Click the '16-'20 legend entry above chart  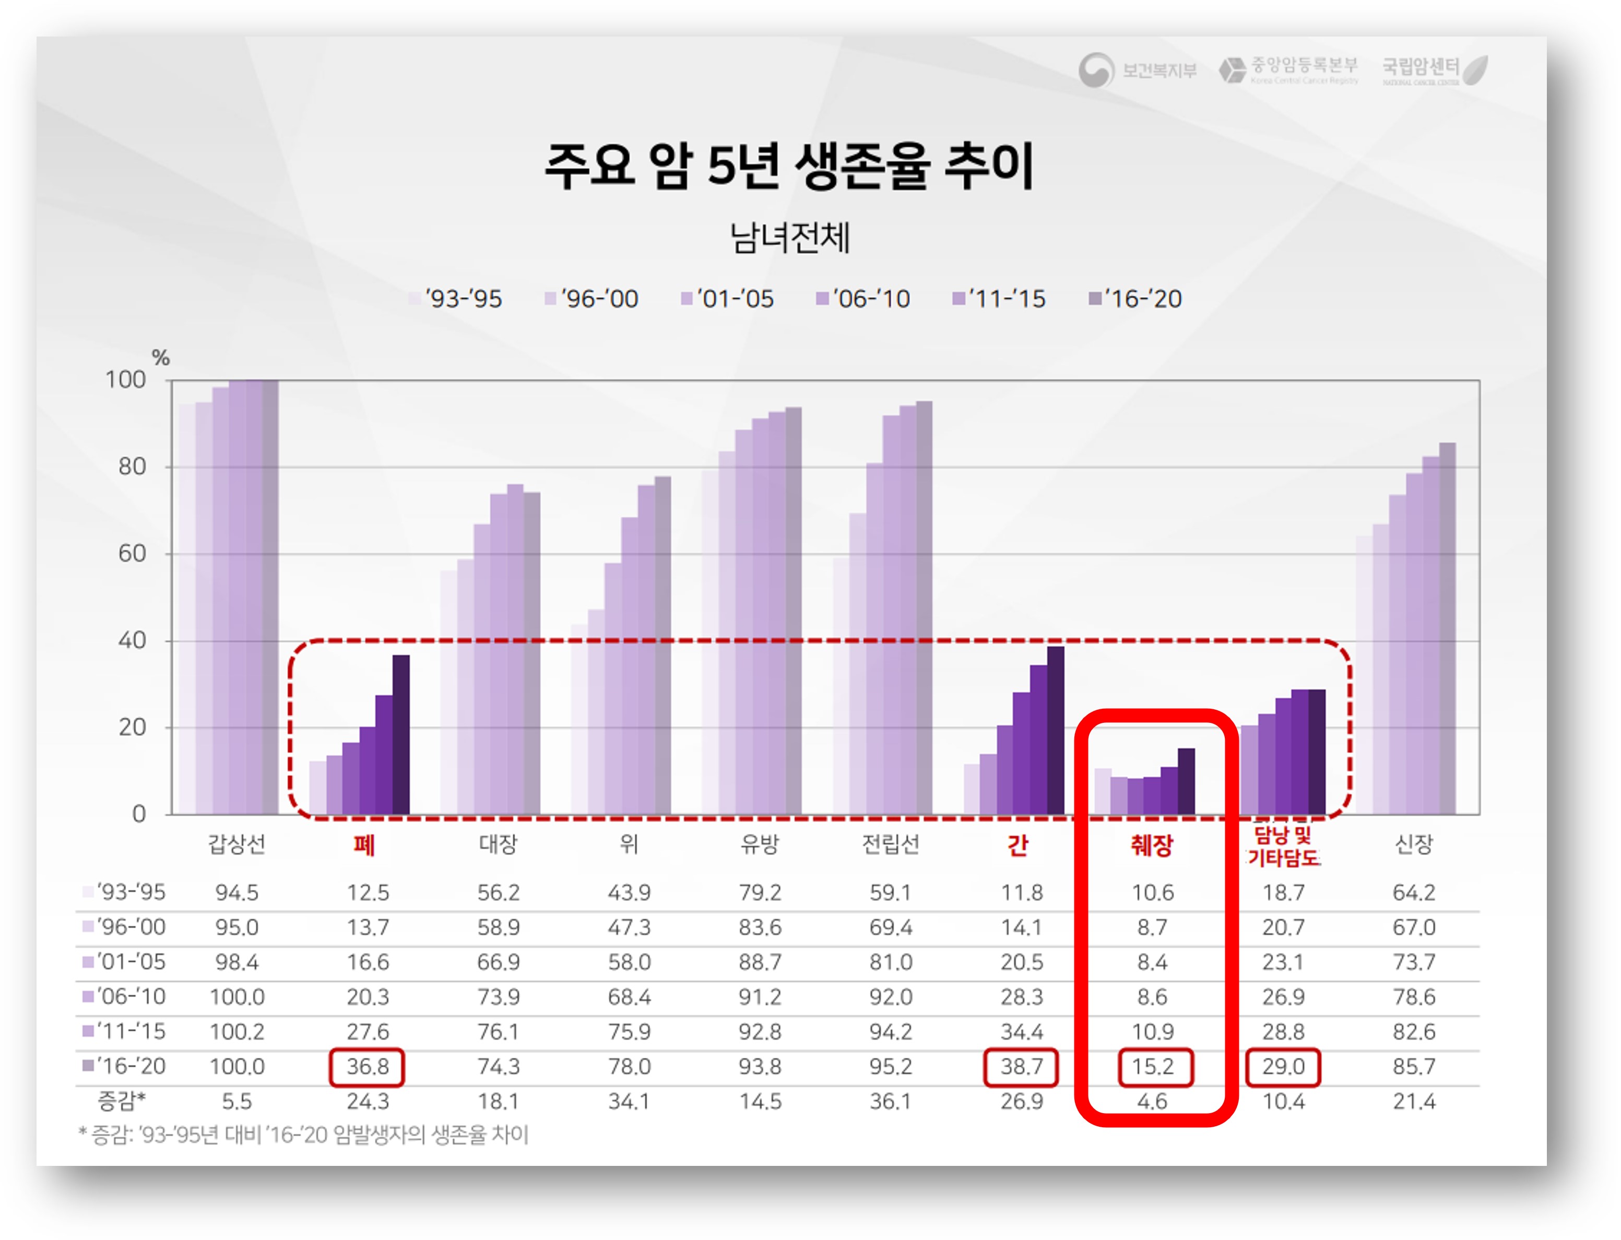tap(1135, 299)
